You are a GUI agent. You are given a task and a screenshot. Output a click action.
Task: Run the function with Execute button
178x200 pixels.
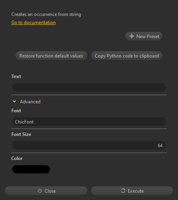(x=132, y=191)
